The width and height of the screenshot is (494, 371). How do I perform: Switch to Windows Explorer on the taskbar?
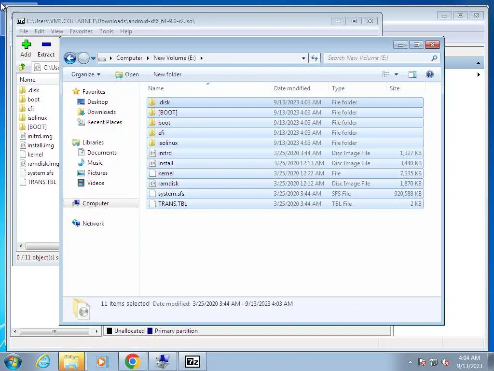[x=71, y=361]
